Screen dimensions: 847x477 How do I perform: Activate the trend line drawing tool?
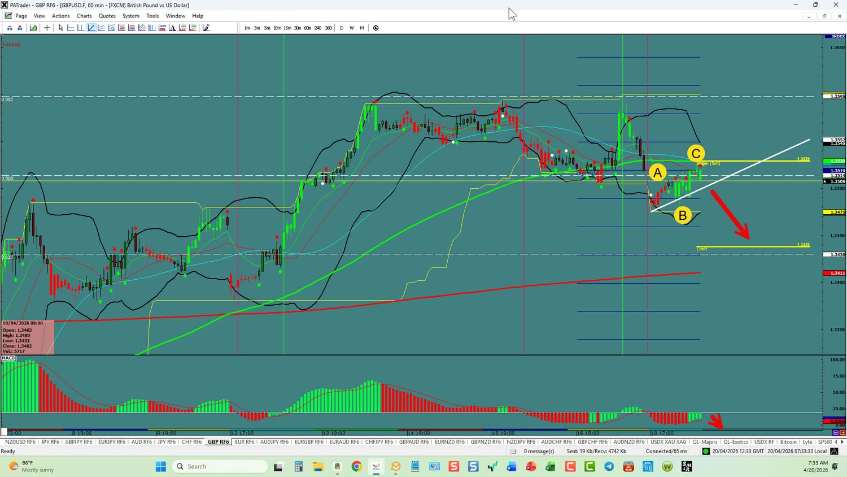click(91, 28)
